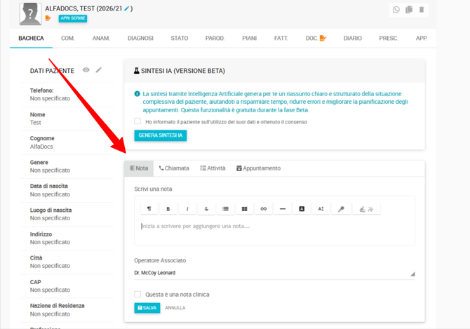
Task: Select the Appuntamento tab
Action: click(258, 168)
